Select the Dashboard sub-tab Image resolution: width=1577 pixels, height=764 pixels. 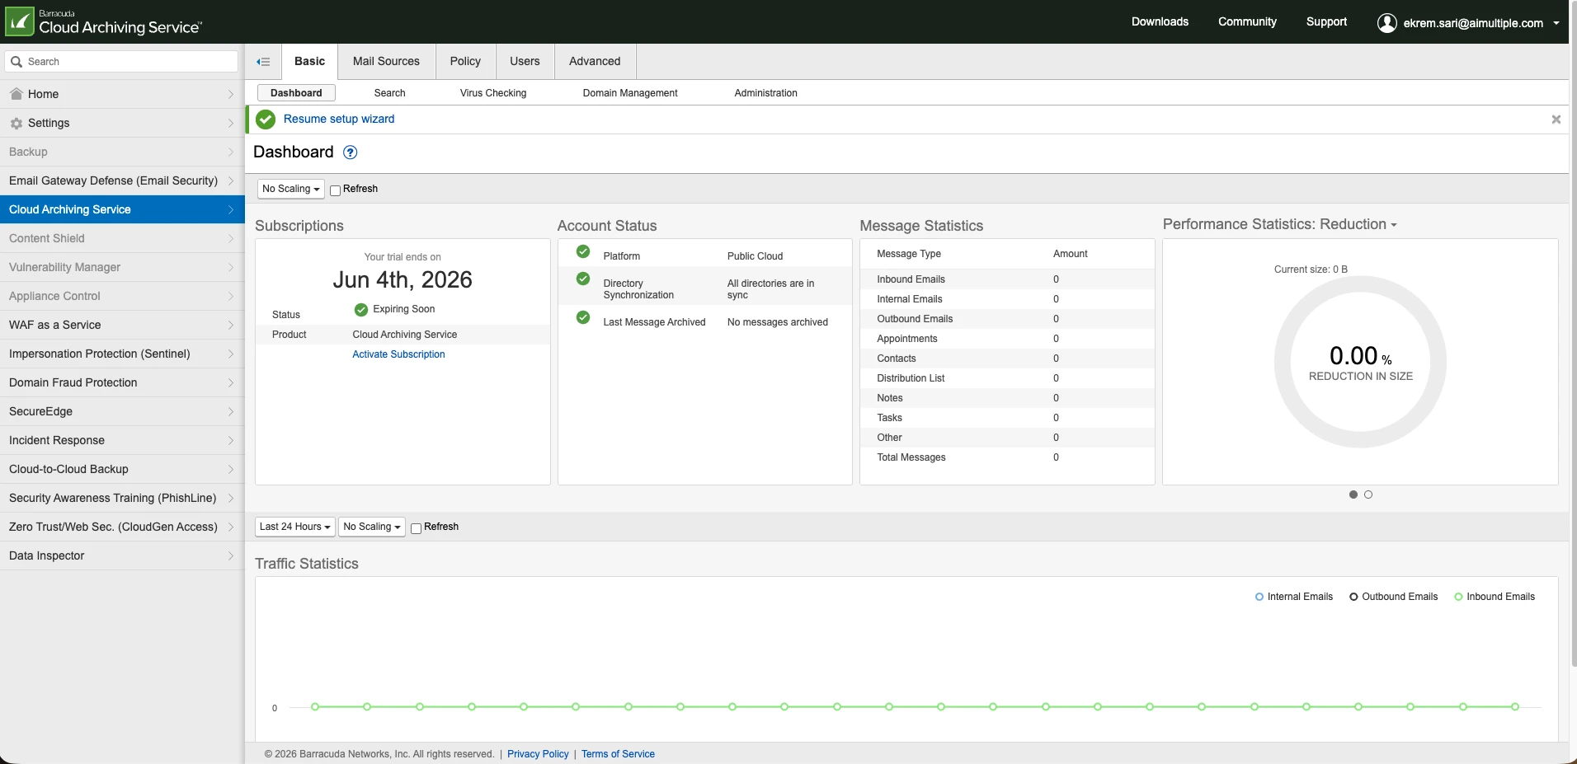click(296, 93)
